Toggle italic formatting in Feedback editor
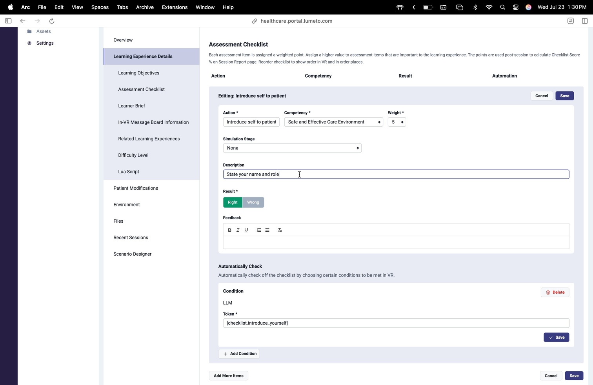 238,230
